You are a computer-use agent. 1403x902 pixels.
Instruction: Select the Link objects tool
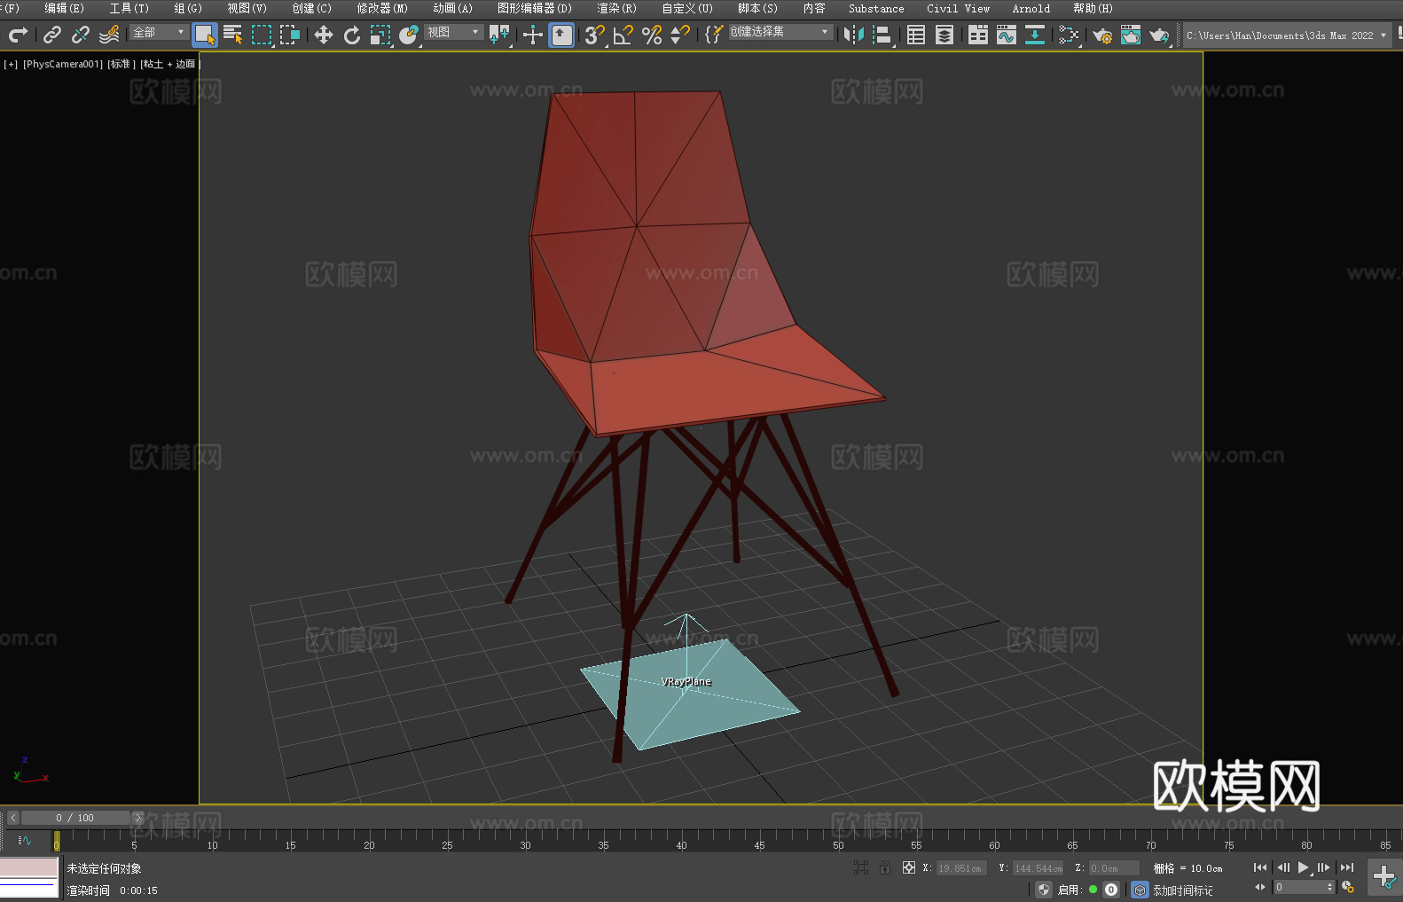pos(52,35)
